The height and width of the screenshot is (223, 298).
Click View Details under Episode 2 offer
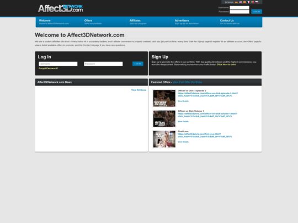183,101
